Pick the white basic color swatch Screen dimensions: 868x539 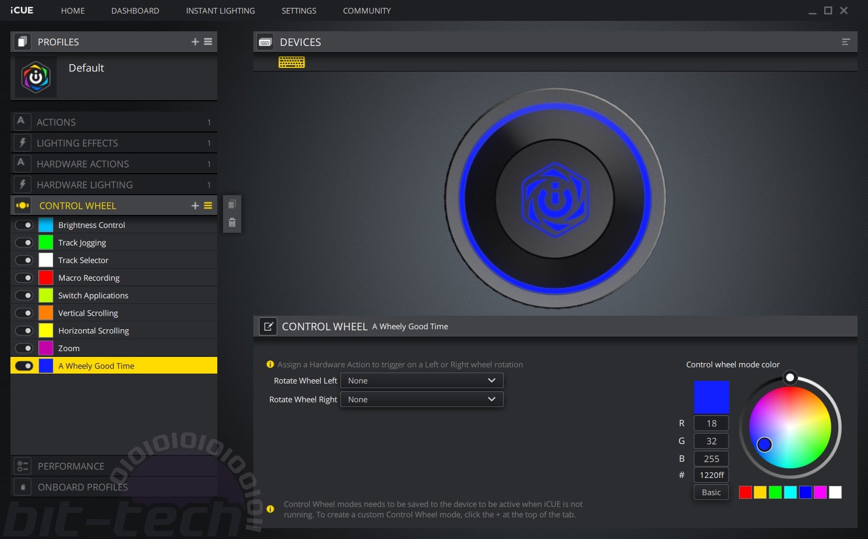(x=835, y=492)
